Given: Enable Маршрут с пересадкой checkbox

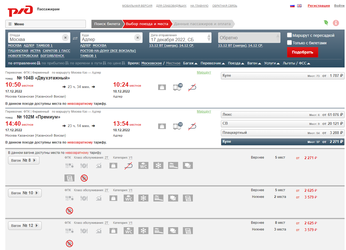Looking at the screenshot, I should pos(290,35).
